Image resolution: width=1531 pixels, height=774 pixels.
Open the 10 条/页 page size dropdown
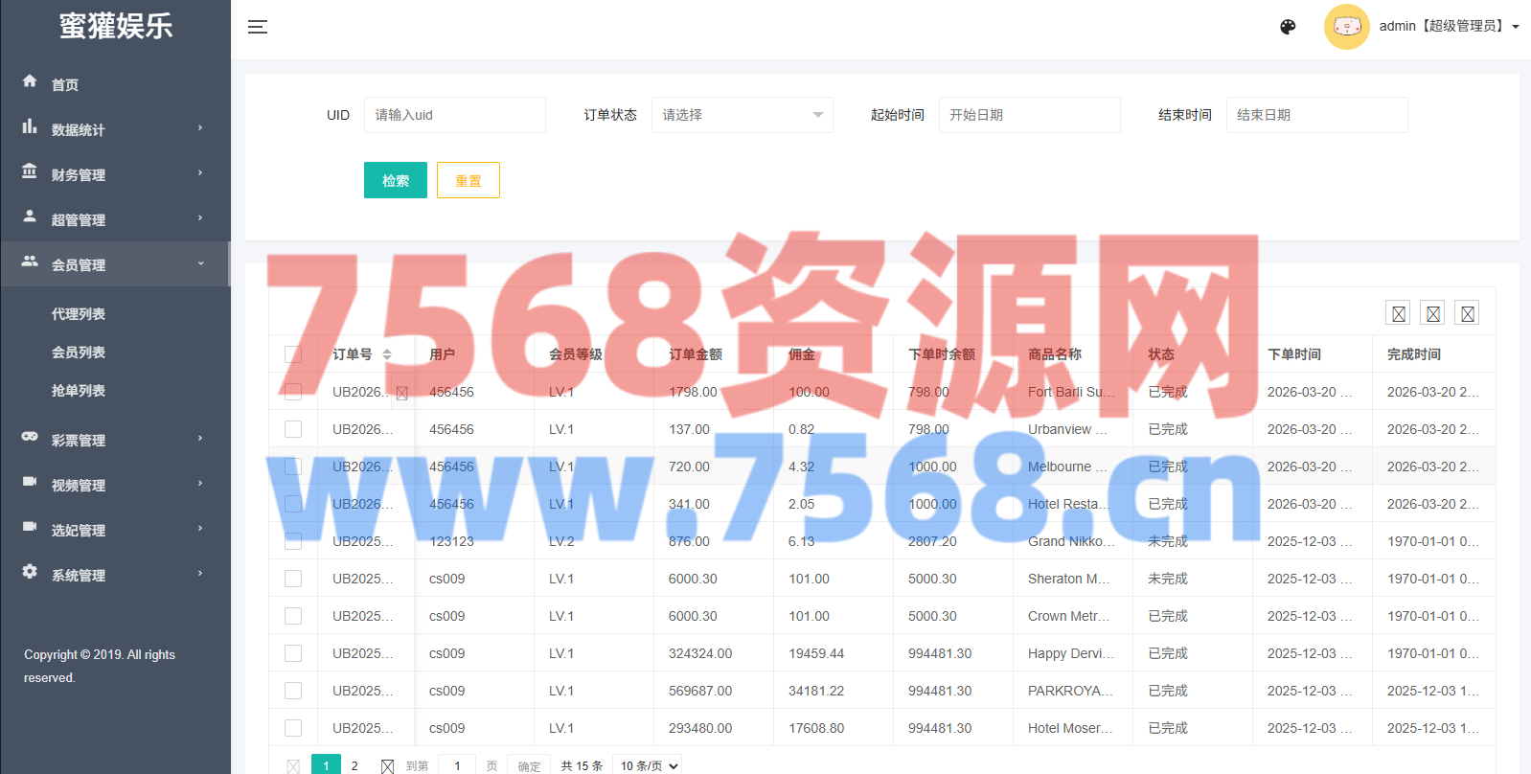coord(650,765)
